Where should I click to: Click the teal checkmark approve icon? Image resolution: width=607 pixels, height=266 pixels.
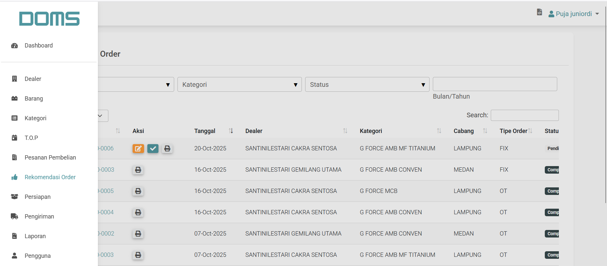(153, 148)
